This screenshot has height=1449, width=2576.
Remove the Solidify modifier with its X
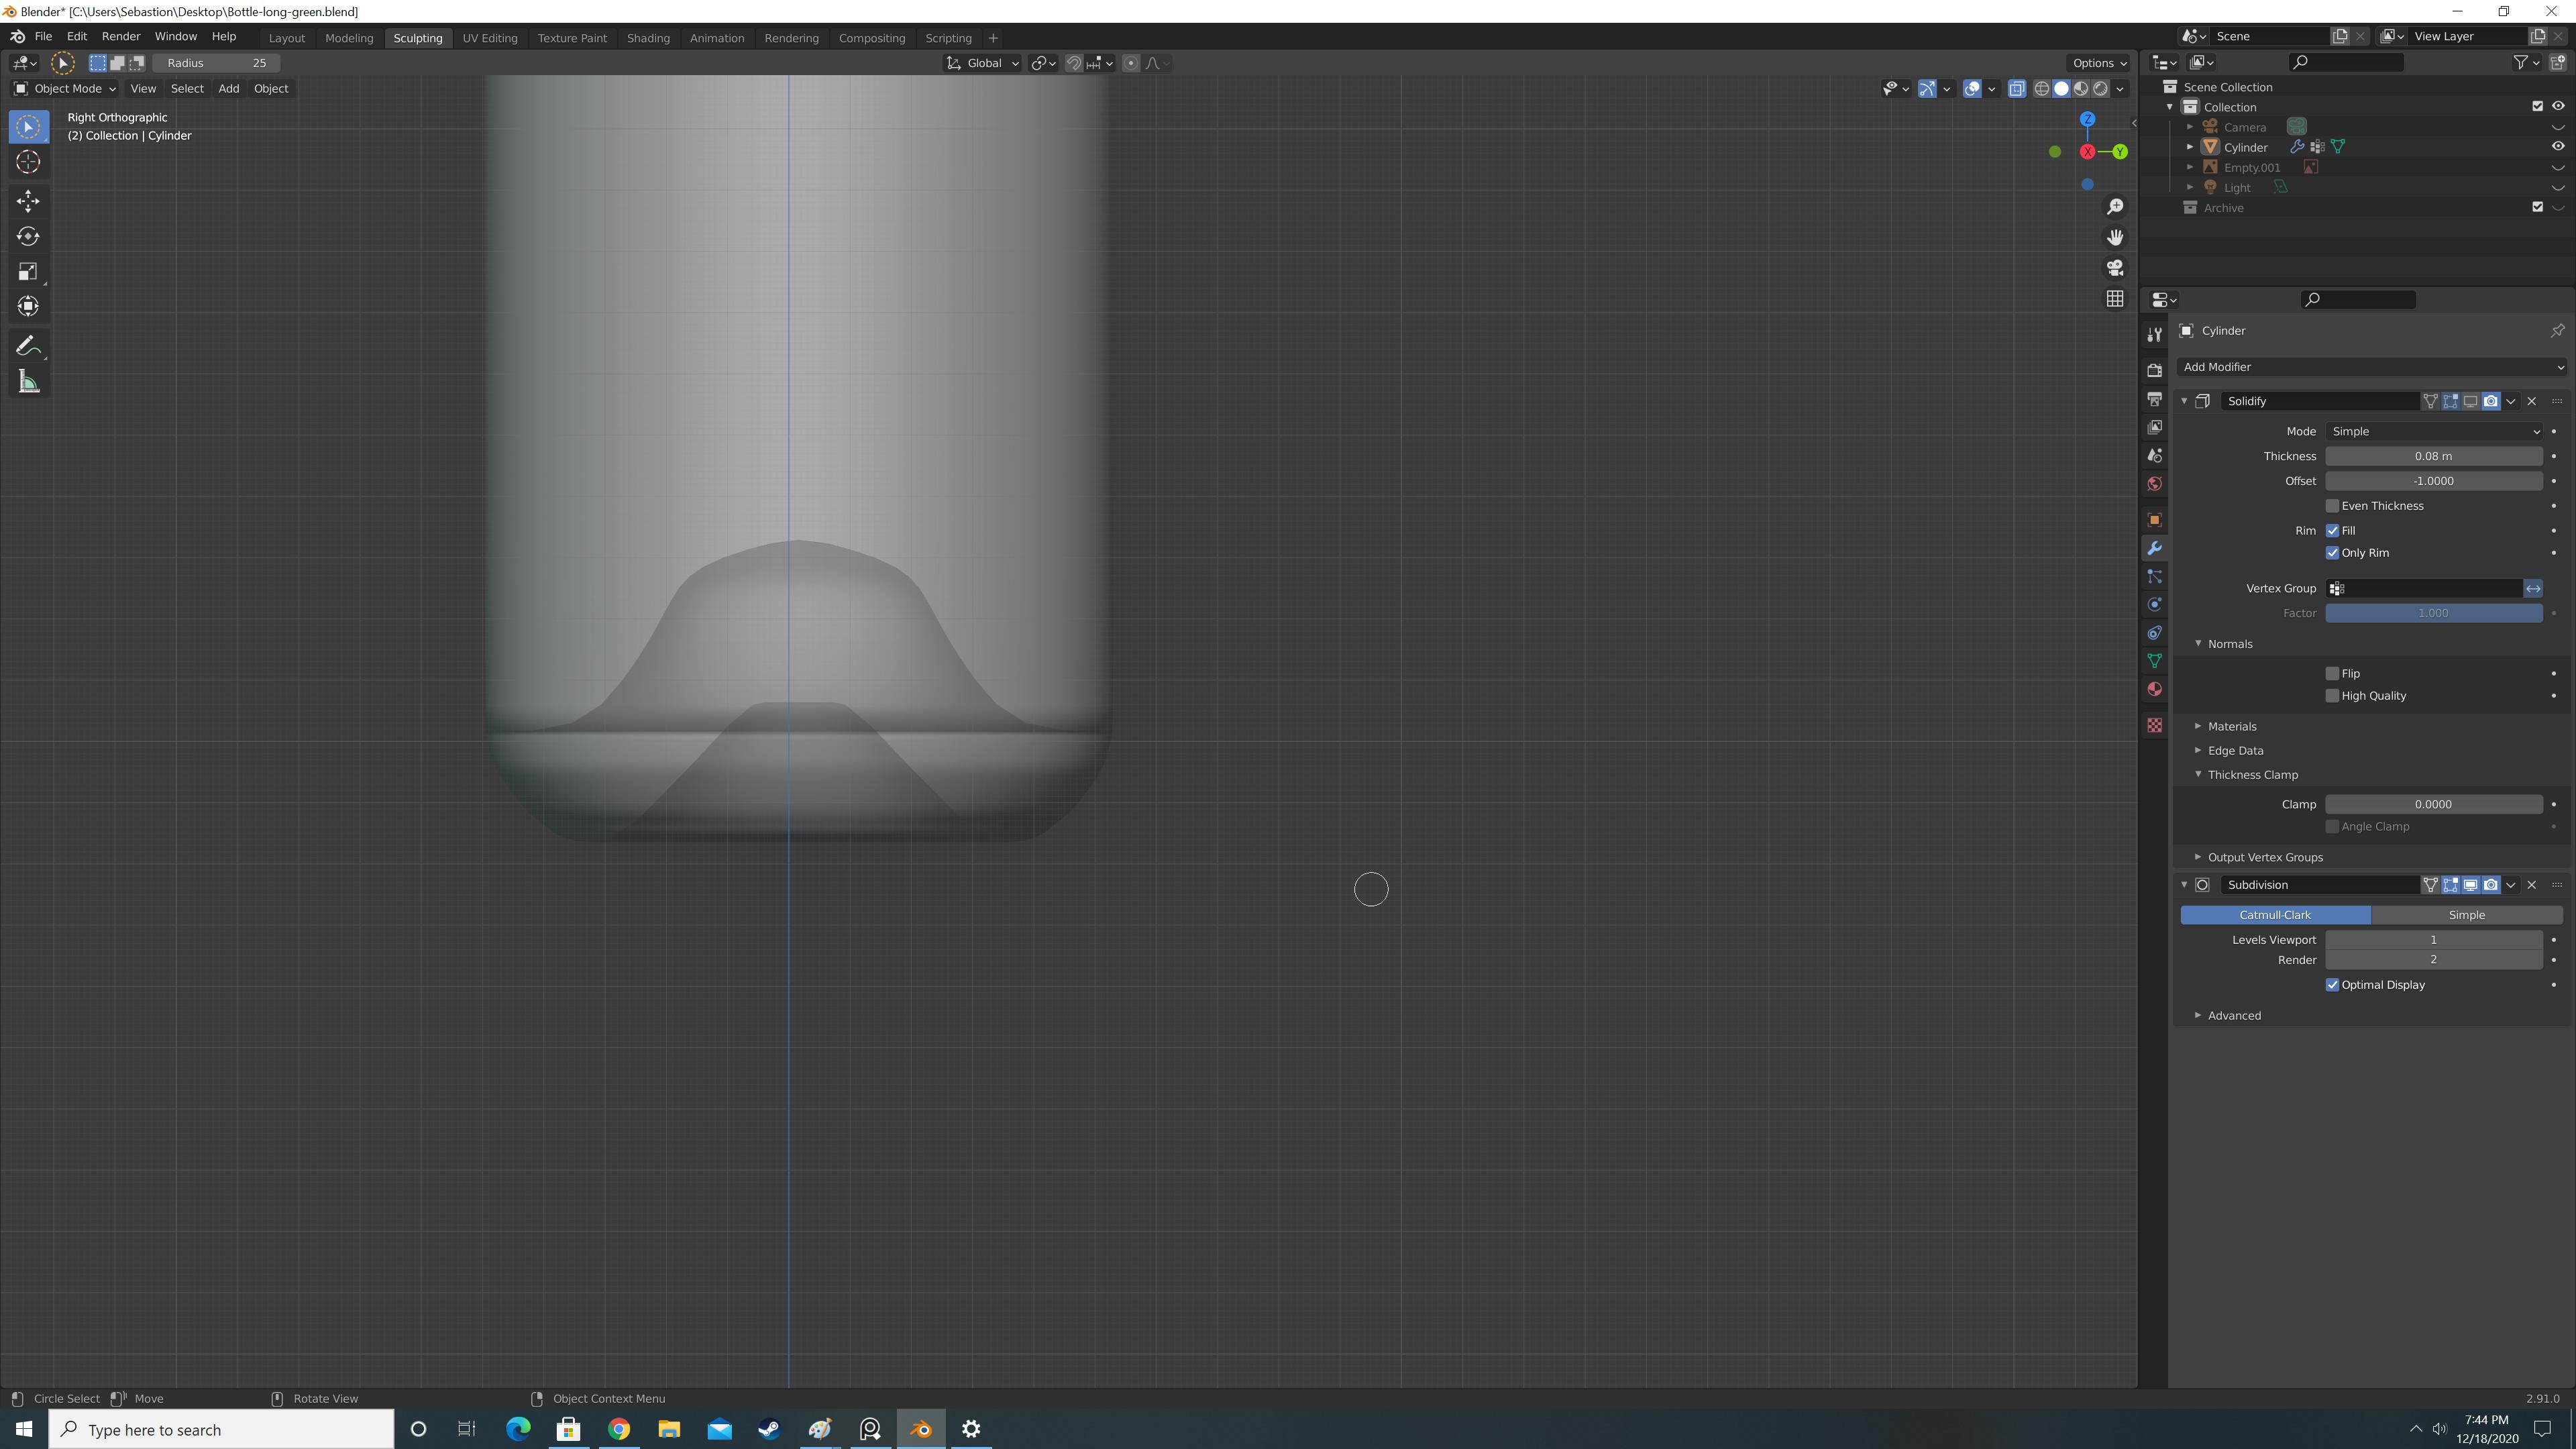2532,401
